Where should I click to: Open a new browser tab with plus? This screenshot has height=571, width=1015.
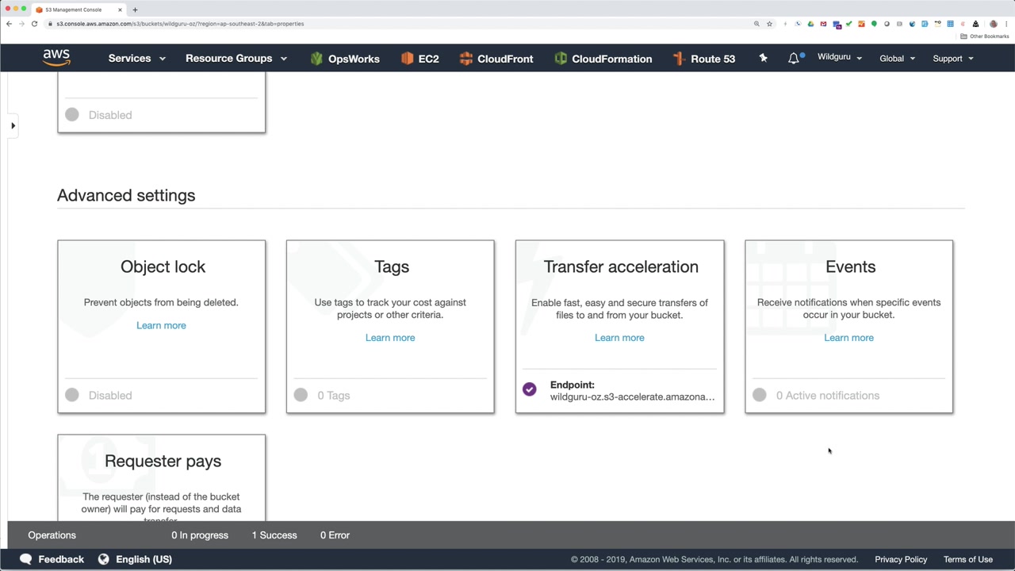pyautogui.click(x=135, y=10)
